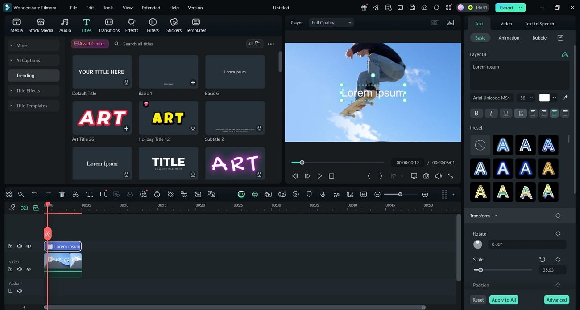Viewport: 580px width, 310px height.
Task: Open the Full Quality player dropdown
Action: (x=331, y=22)
